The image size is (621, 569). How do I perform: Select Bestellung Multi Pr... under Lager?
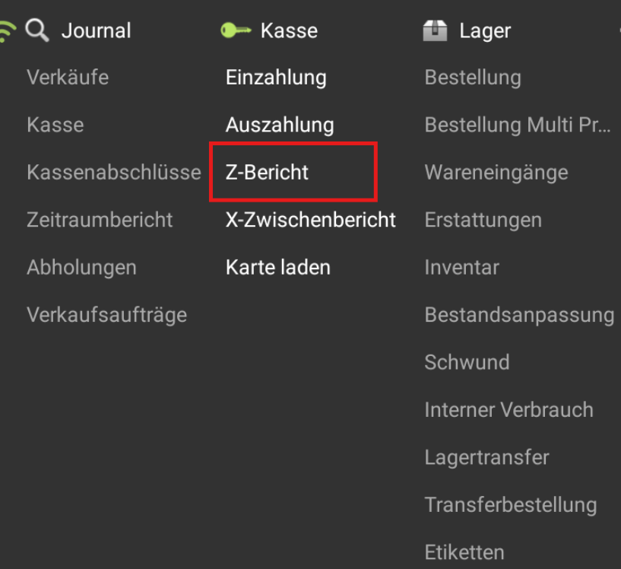(x=518, y=125)
